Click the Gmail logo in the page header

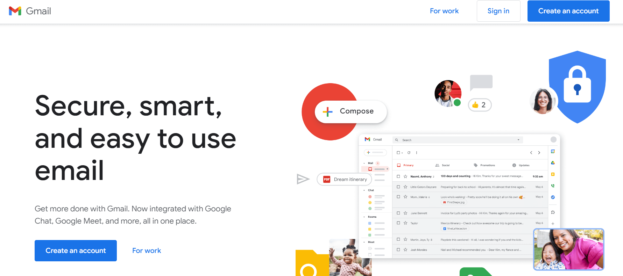30,11
